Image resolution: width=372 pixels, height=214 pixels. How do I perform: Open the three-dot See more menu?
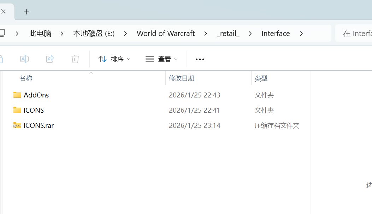200,59
